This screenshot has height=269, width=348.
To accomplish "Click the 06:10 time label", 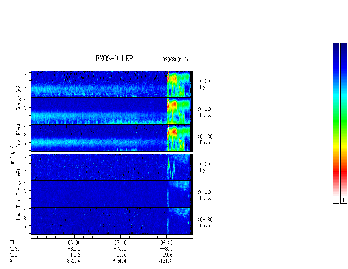I will pos(120,243).
